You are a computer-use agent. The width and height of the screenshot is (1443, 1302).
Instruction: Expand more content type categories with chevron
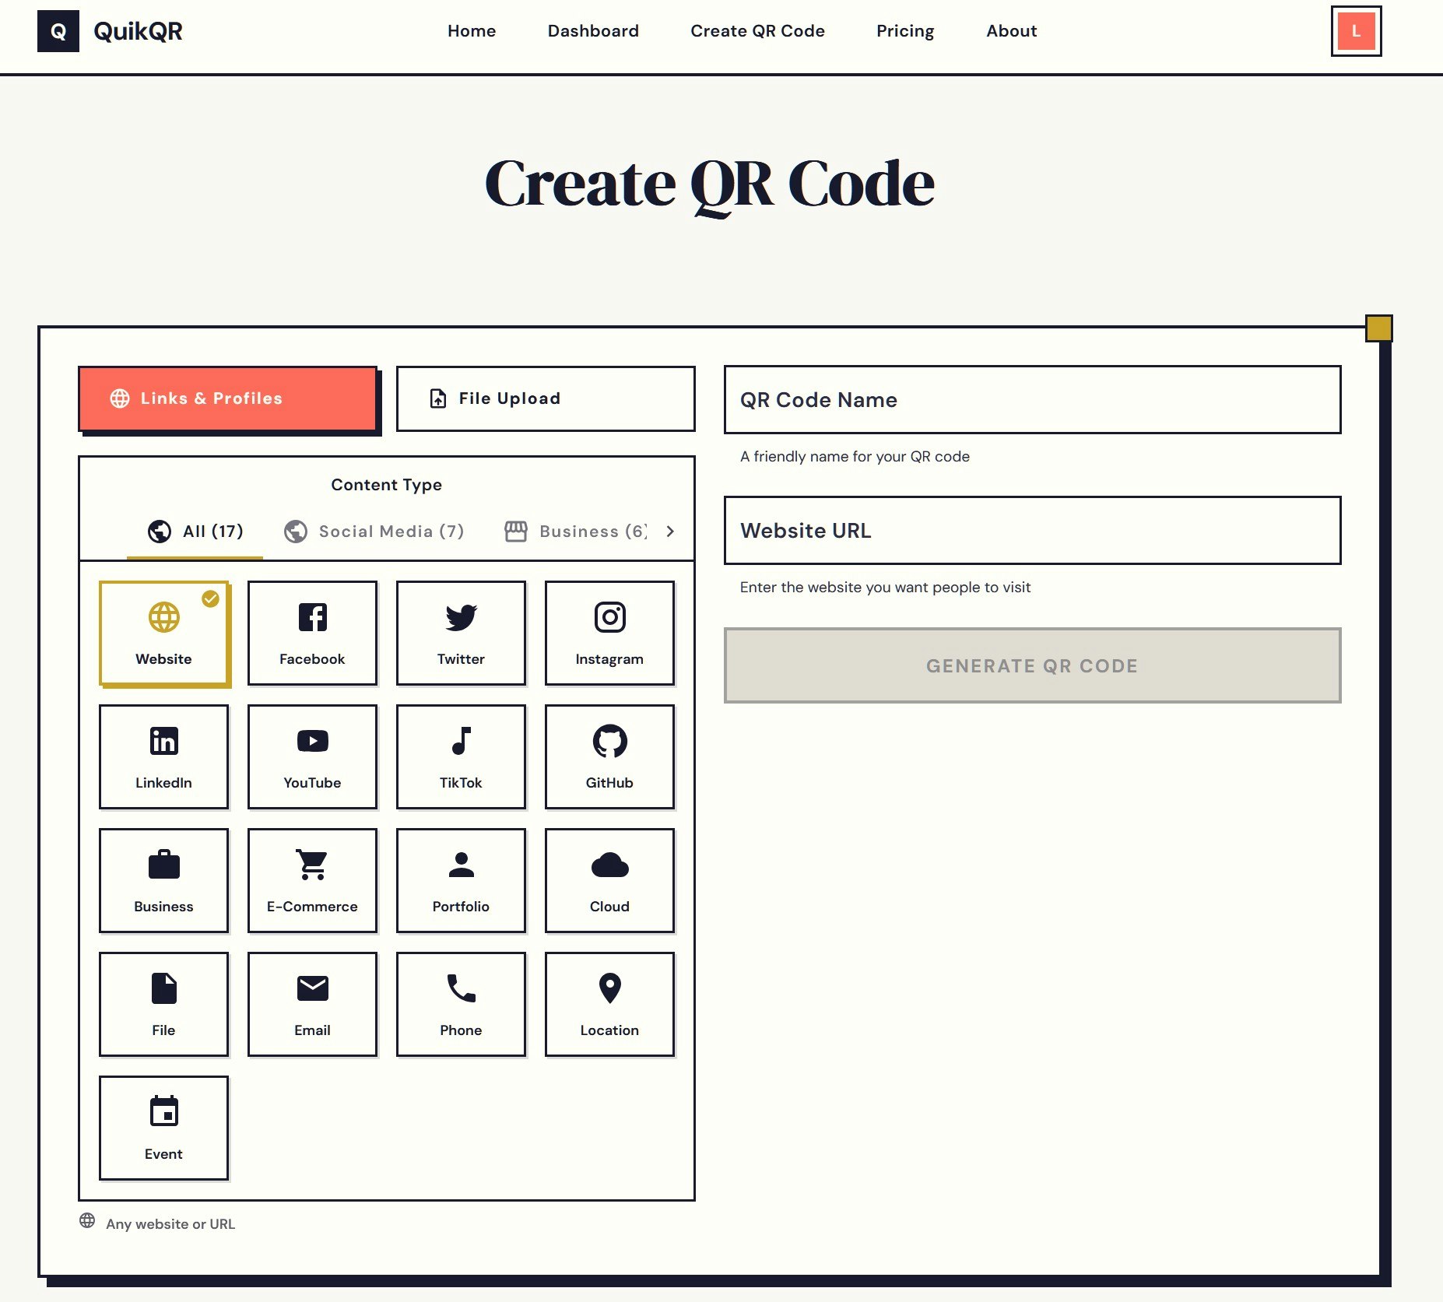click(x=670, y=532)
